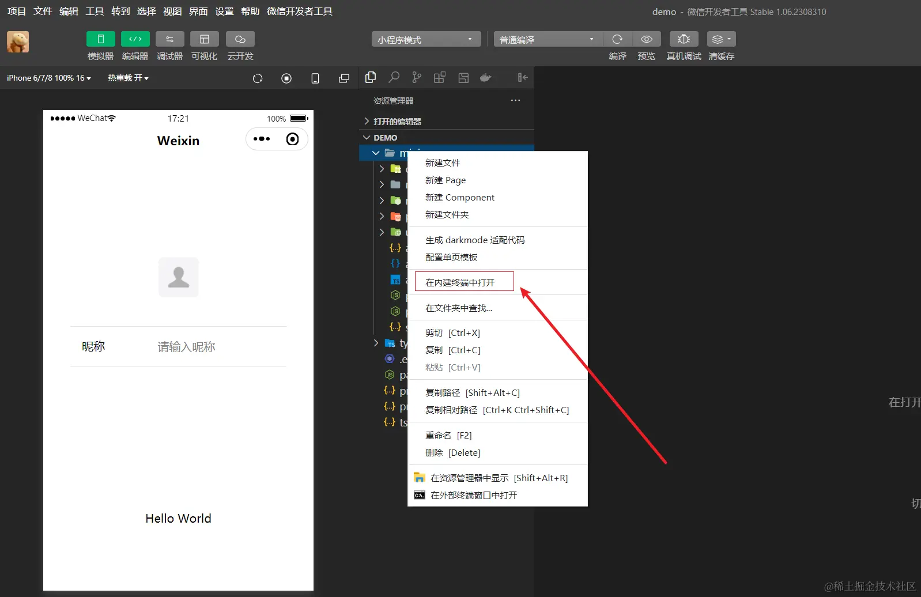Image resolution: width=921 pixels, height=597 pixels.
Task: Click the 编译 compile refresh icon
Action: point(617,39)
